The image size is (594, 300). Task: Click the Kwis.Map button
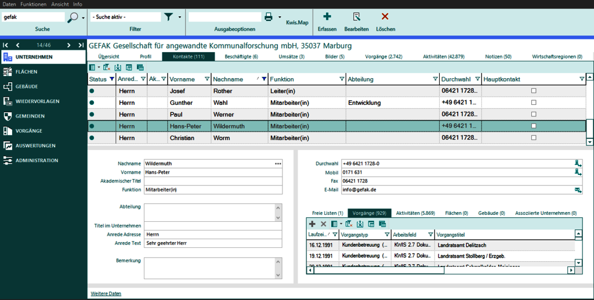point(297,23)
